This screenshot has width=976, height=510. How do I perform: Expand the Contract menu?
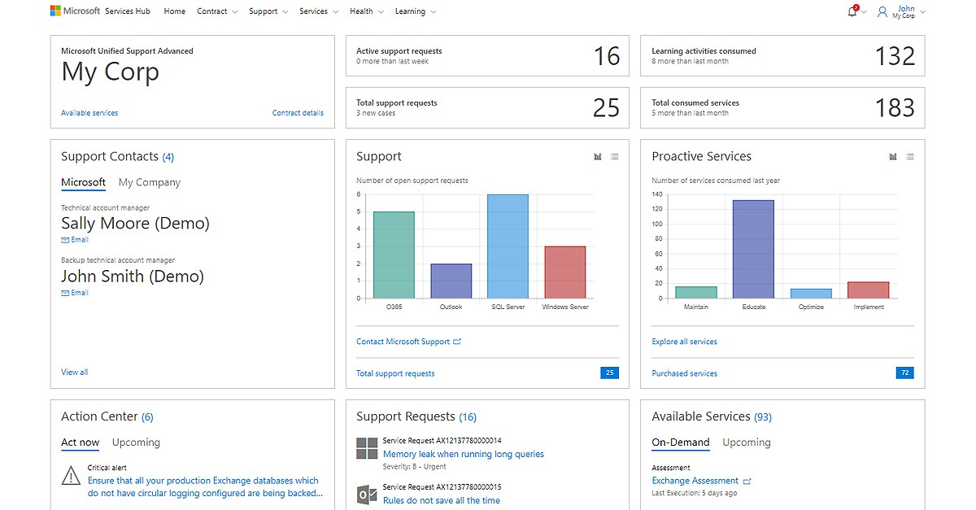(217, 11)
